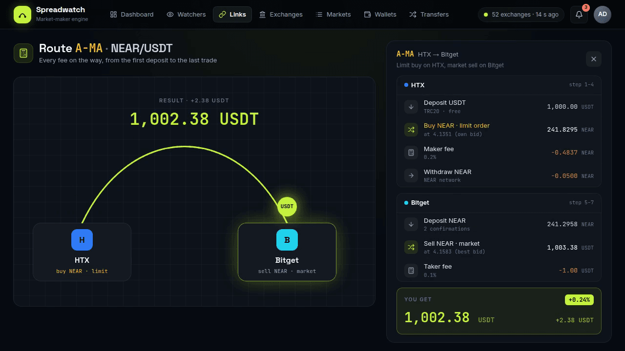Open the Exchanges tab
The image size is (625, 351).
point(281,15)
